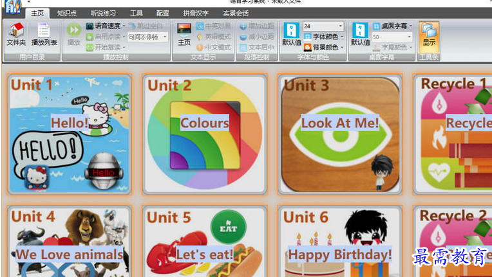The width and height of the screenshot is (492, 277).
Task: Open Unit 6 Happy Birthday! card
Action: pos(340,241)
